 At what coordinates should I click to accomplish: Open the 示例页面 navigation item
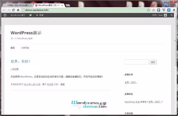coord(25,48)
